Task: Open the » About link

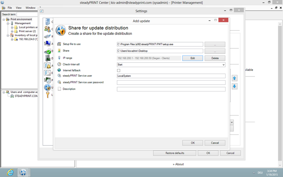Action: click(178, 164)
